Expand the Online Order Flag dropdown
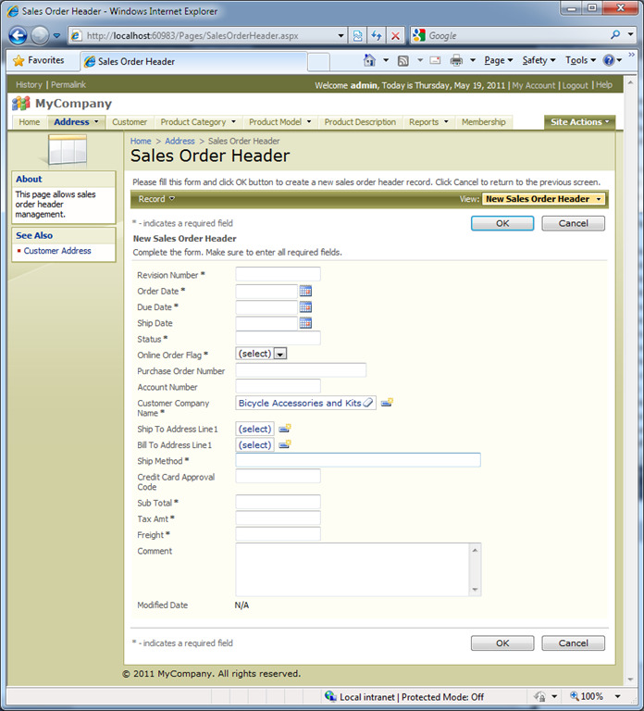 coord(280,354)
